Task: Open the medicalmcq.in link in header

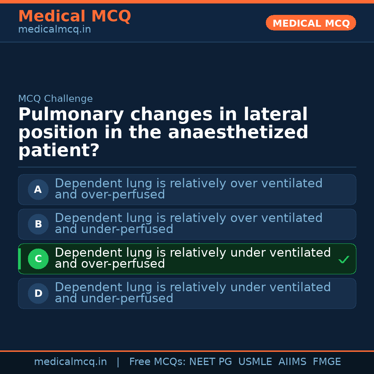Action: 54,29
